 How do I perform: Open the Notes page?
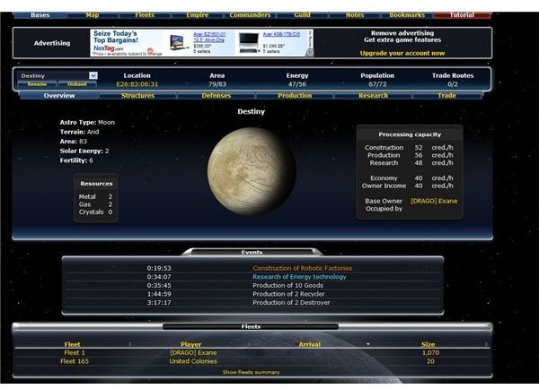(x=355, y=15)
